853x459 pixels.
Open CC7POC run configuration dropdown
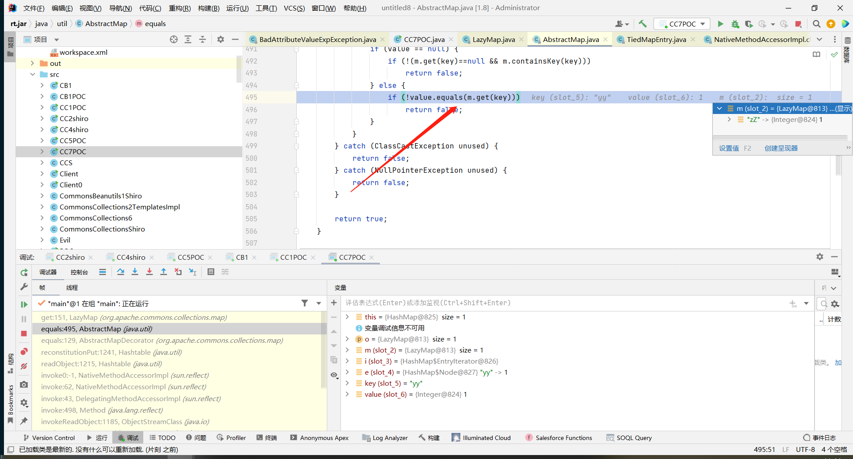[x=682, y=24]
